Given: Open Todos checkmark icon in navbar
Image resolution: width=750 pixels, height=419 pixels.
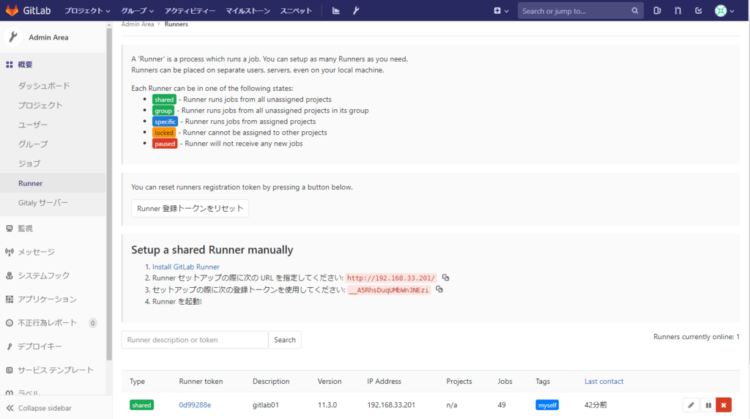Looking at the screenshot, I should [x=698, y=10].
